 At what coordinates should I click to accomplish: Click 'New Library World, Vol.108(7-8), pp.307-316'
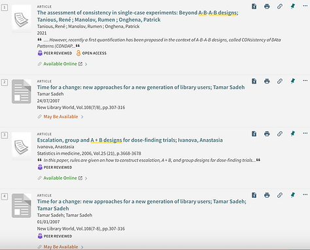[x=81, y=228]
